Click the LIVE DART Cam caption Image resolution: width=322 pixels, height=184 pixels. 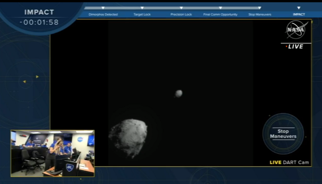(x=289, y=162)
